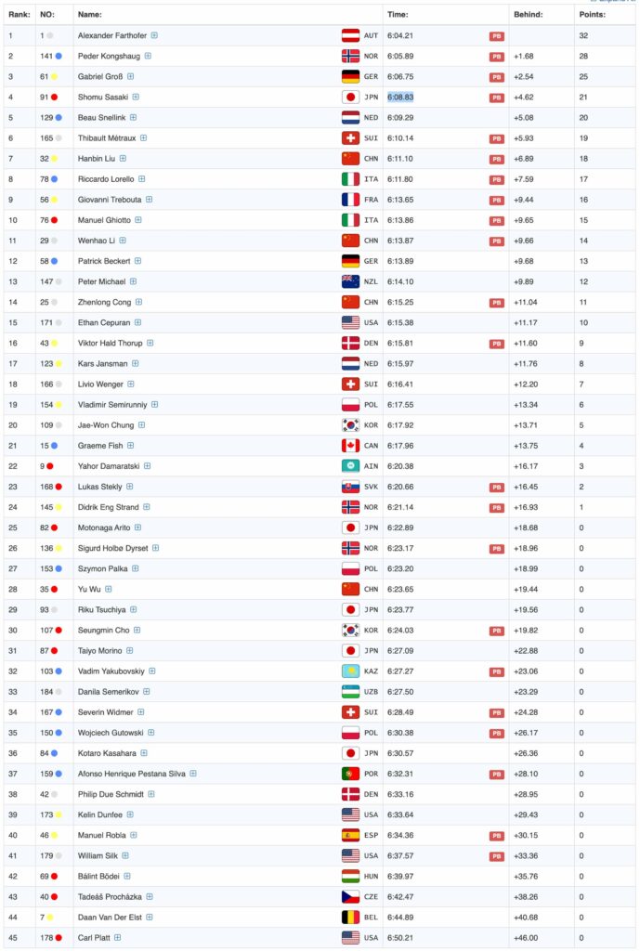
Task: Click the blue dot beside number 141
Action: (59, 56)
